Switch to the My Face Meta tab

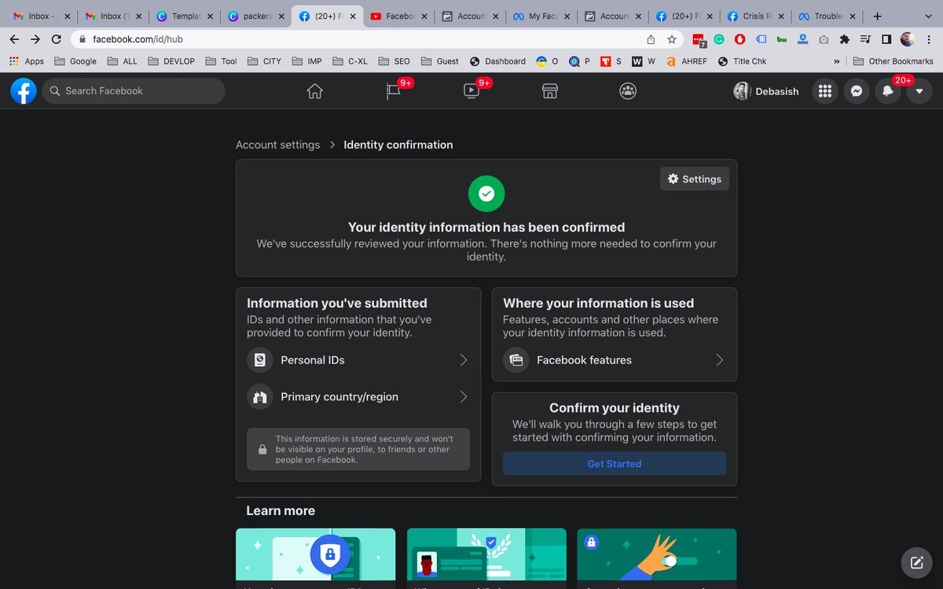541,16
